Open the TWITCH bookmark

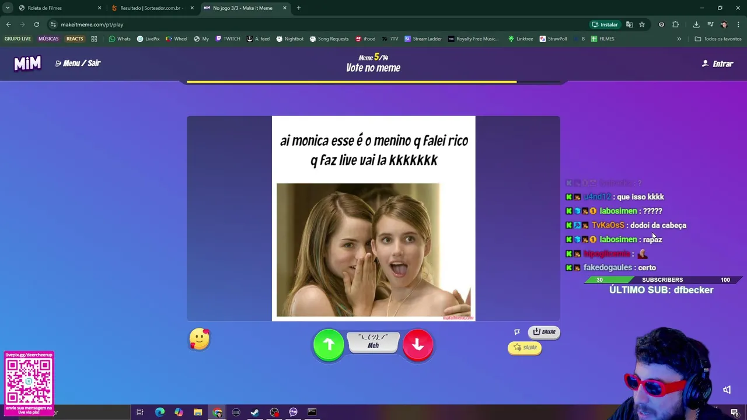pyautogui.click(x=228, y=39)
